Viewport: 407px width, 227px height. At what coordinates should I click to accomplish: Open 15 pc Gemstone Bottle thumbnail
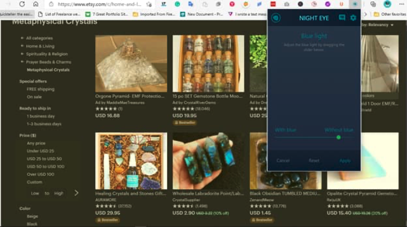pos(208,63)
